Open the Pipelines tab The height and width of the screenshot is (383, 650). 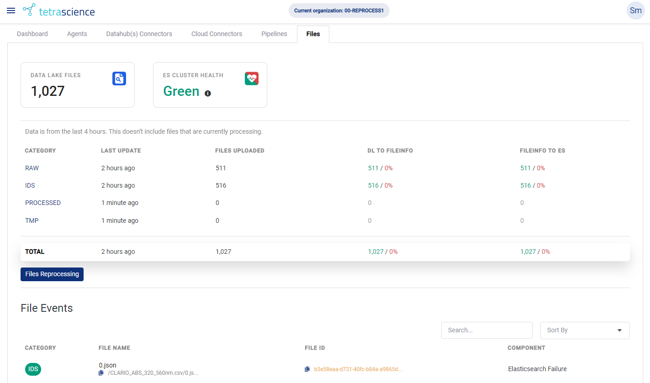(x=274, y=34)
